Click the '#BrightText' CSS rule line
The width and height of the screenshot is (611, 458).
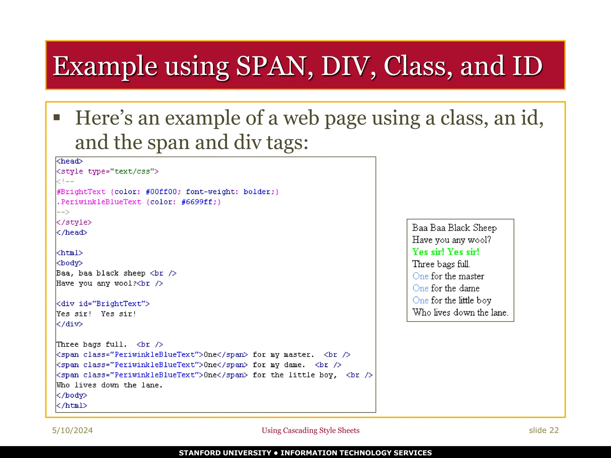[x=168, y=192]
